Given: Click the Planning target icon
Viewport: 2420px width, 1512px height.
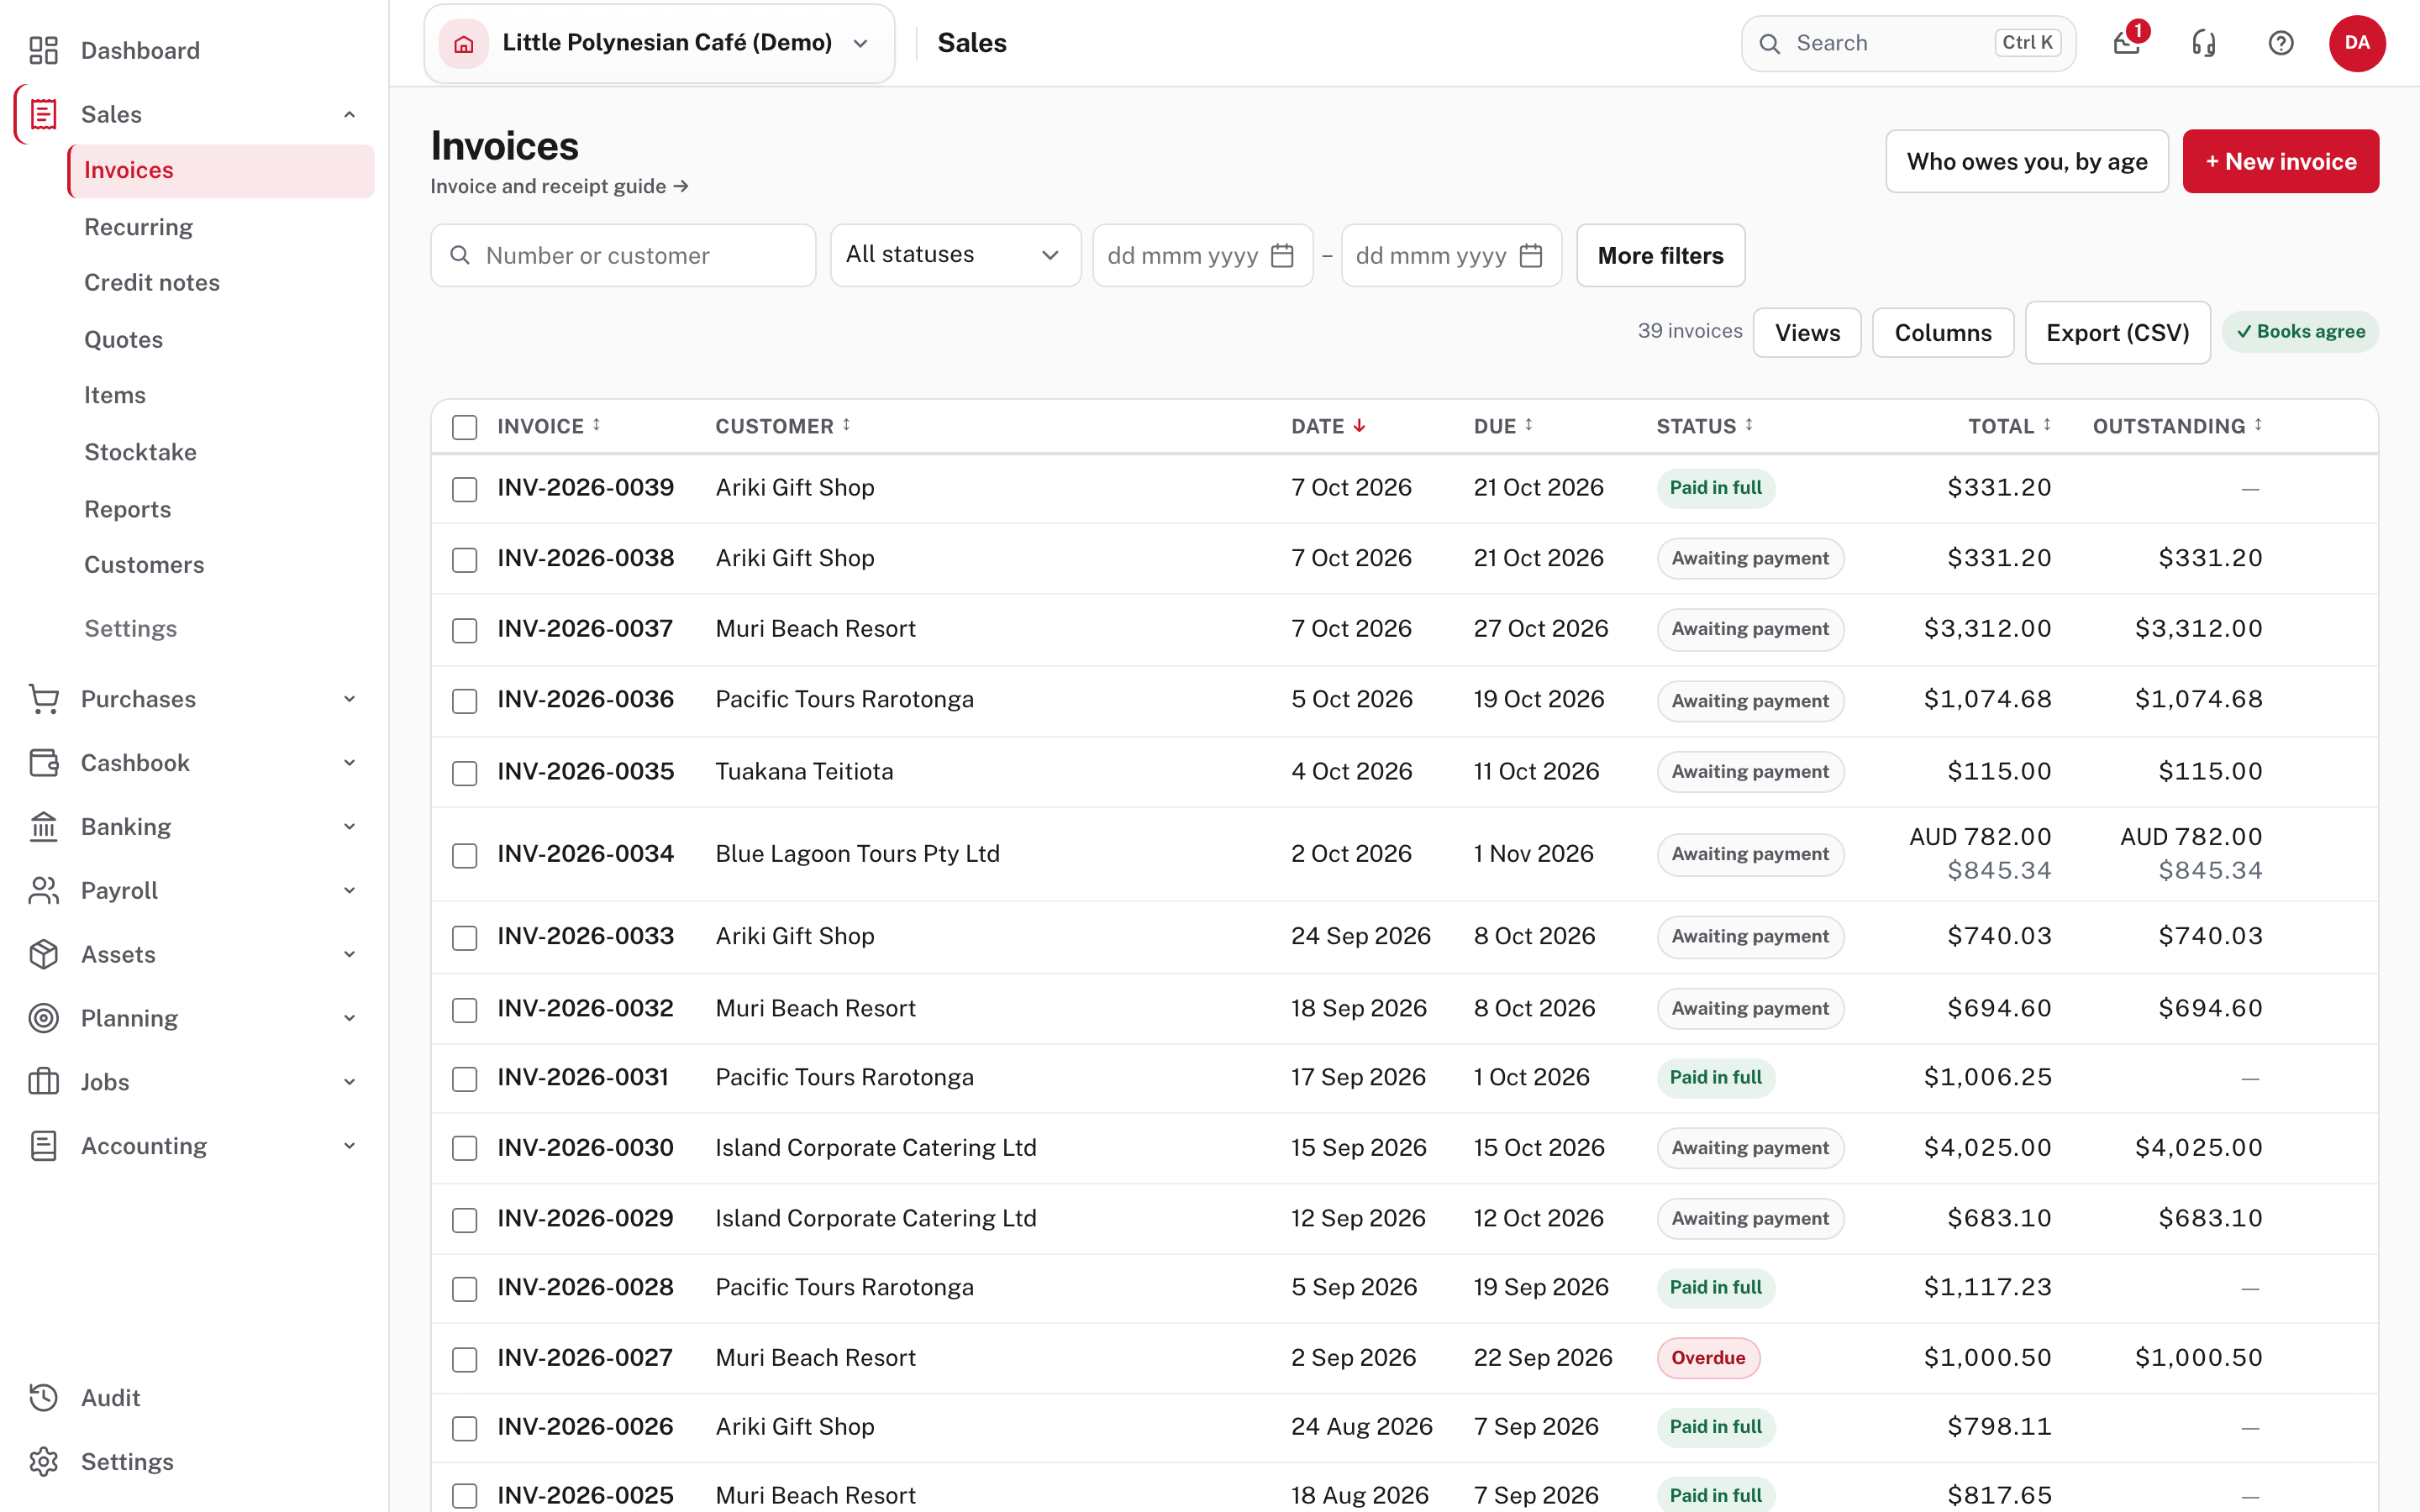Looking at the screenshot, I should click(43, 1018).
